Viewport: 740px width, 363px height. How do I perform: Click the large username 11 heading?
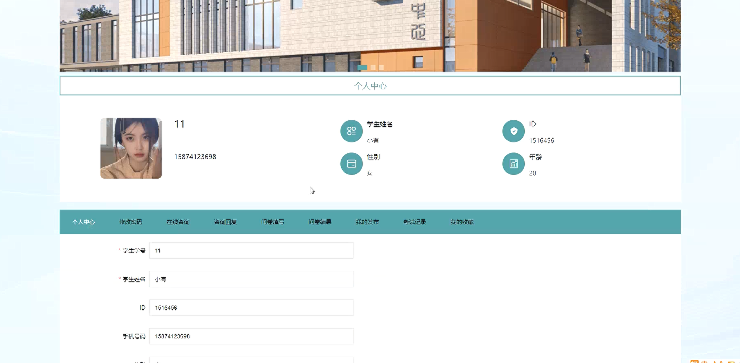tap(180, 124)
